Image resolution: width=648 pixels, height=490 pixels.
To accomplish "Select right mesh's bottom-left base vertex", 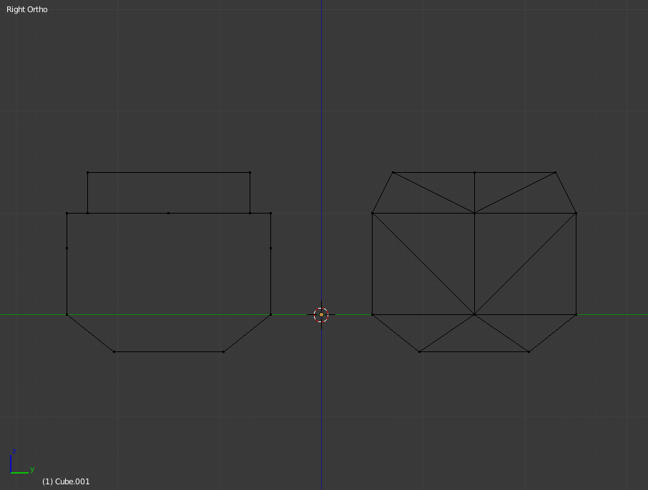I will (x=419, y=351).
